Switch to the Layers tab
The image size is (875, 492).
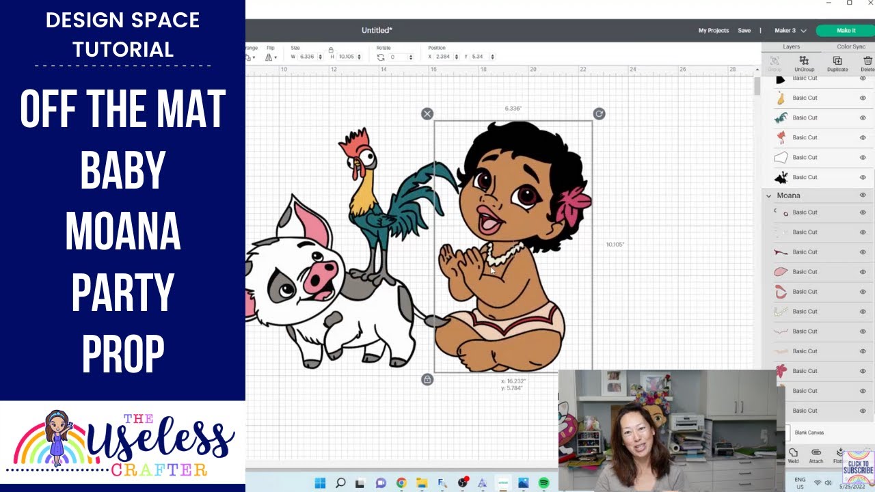point(791,46)
